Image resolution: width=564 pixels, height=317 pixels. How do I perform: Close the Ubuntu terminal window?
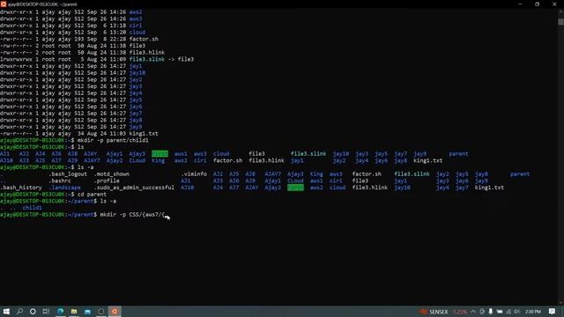(554, 4)
